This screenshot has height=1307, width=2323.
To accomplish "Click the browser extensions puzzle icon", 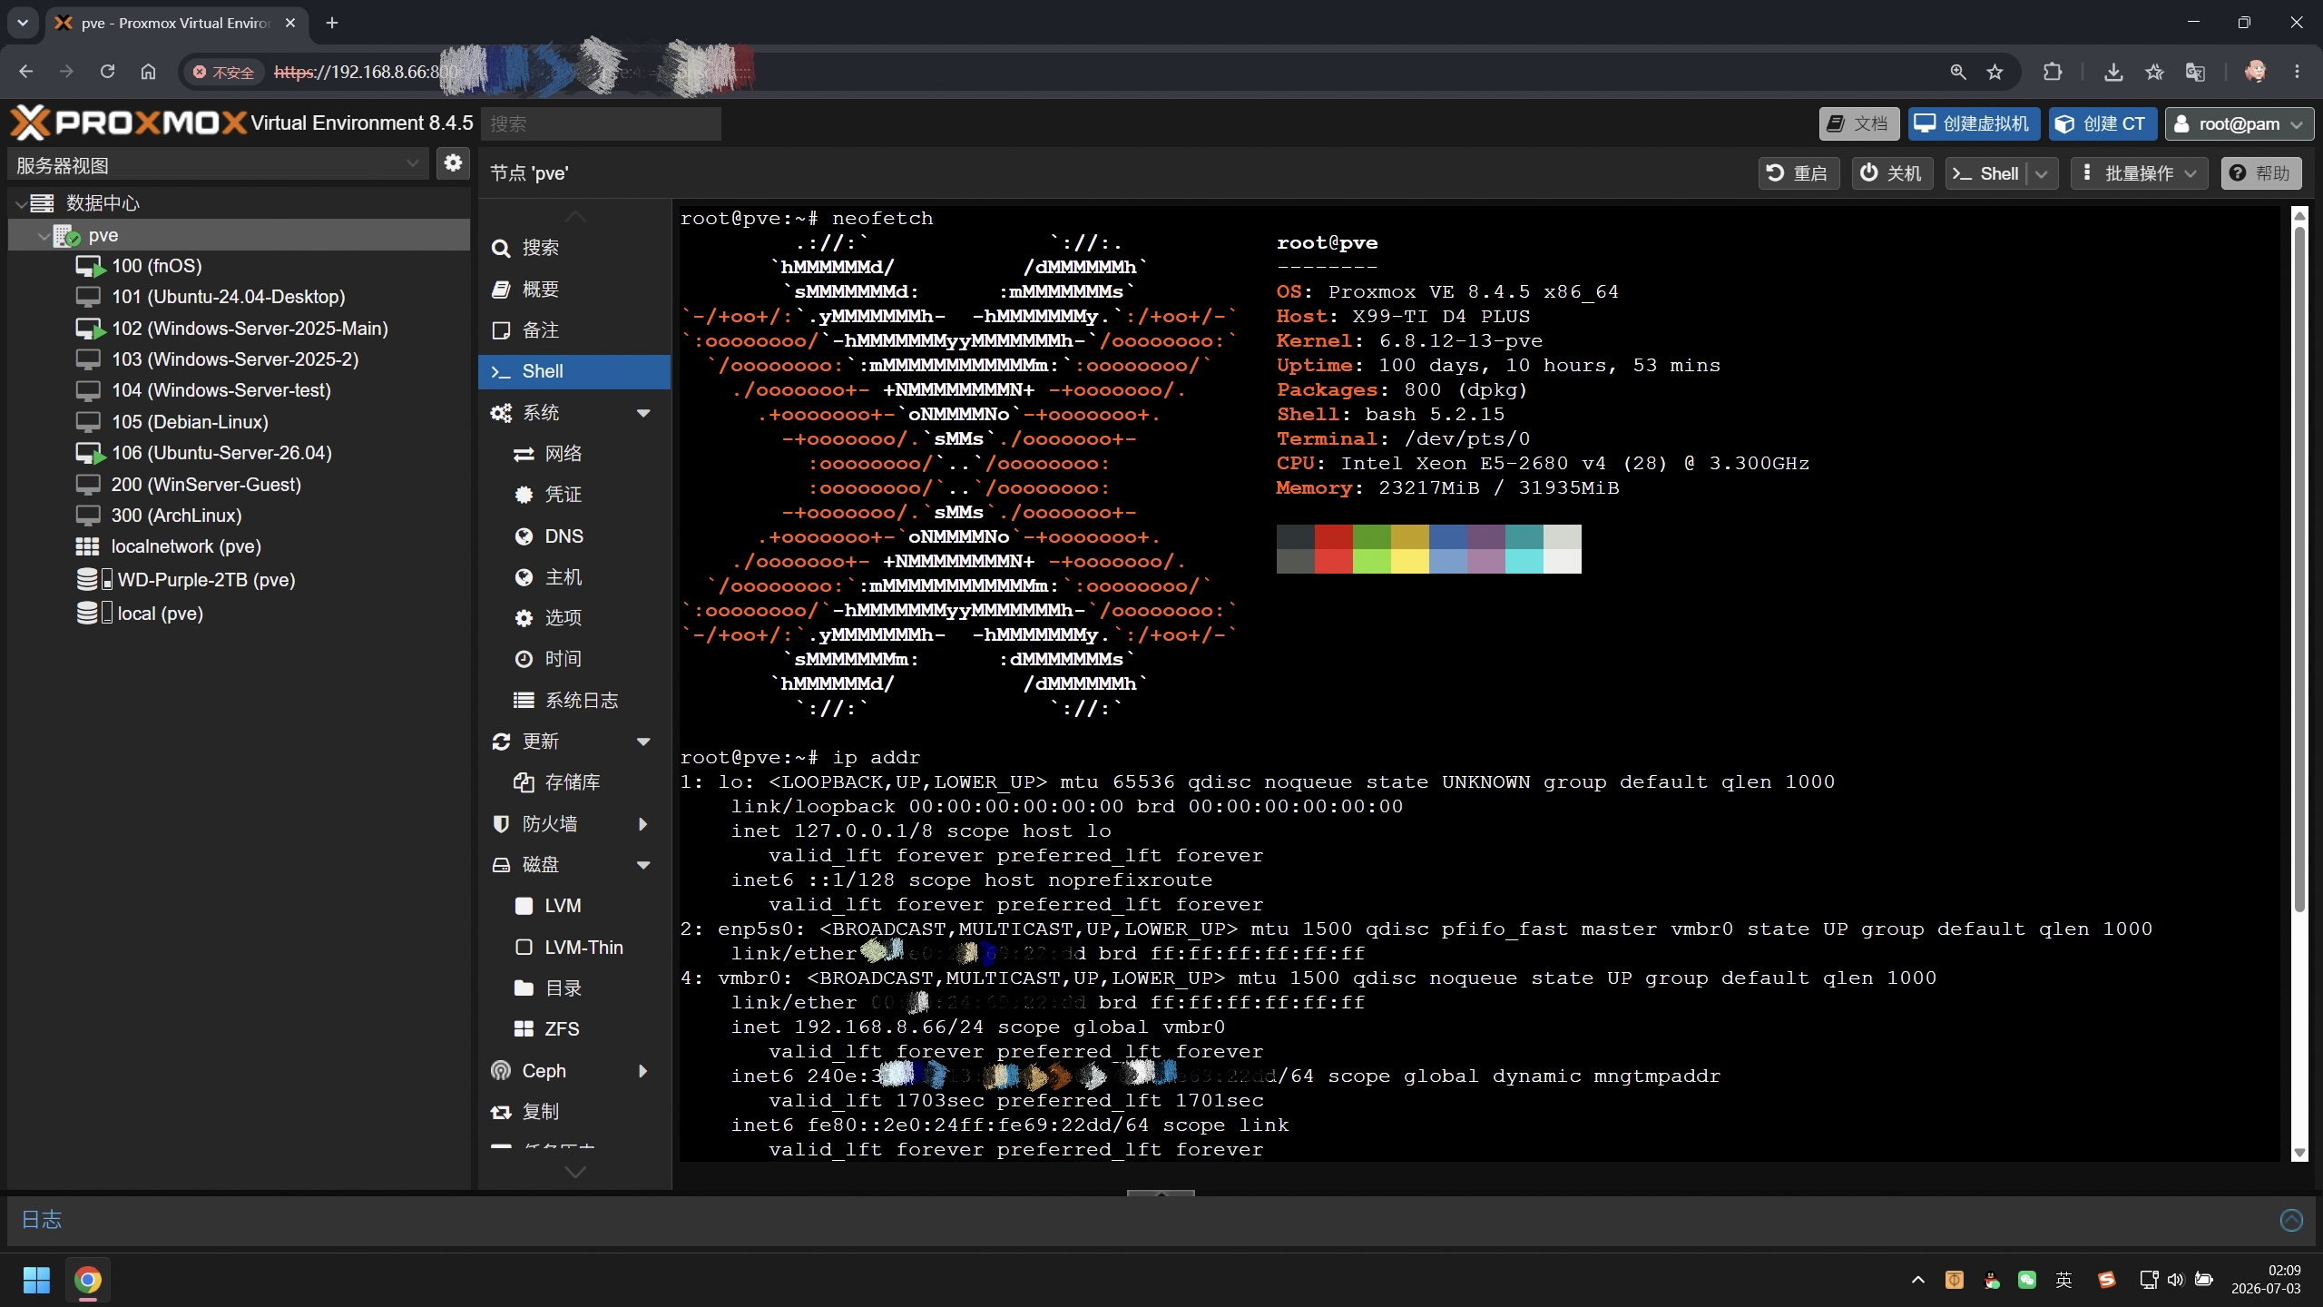I will (x=2053, y=72).
